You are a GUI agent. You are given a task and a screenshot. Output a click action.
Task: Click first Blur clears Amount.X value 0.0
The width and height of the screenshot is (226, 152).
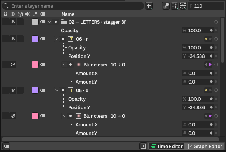pos(192,73)
